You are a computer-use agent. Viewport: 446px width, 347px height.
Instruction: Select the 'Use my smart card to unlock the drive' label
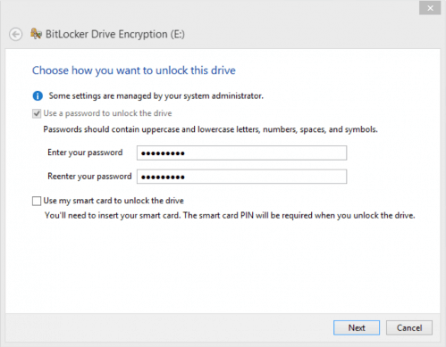tap(114, 201)
